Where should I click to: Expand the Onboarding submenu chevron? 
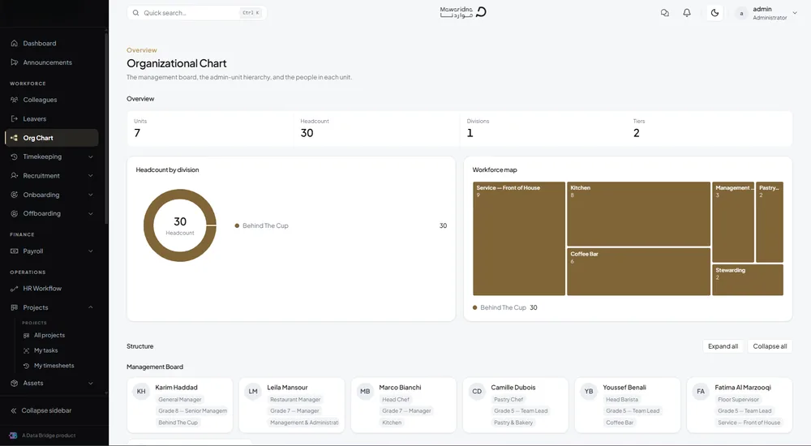(x=91, y=195)
